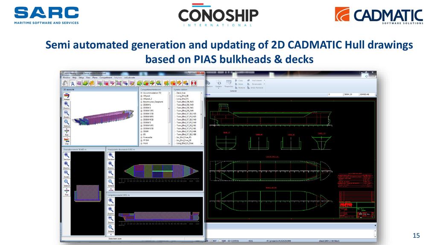Click the orange plane icon with green plus
This screenshot has width=437, height=245.
pyautogui.click(x=166, y=83)
